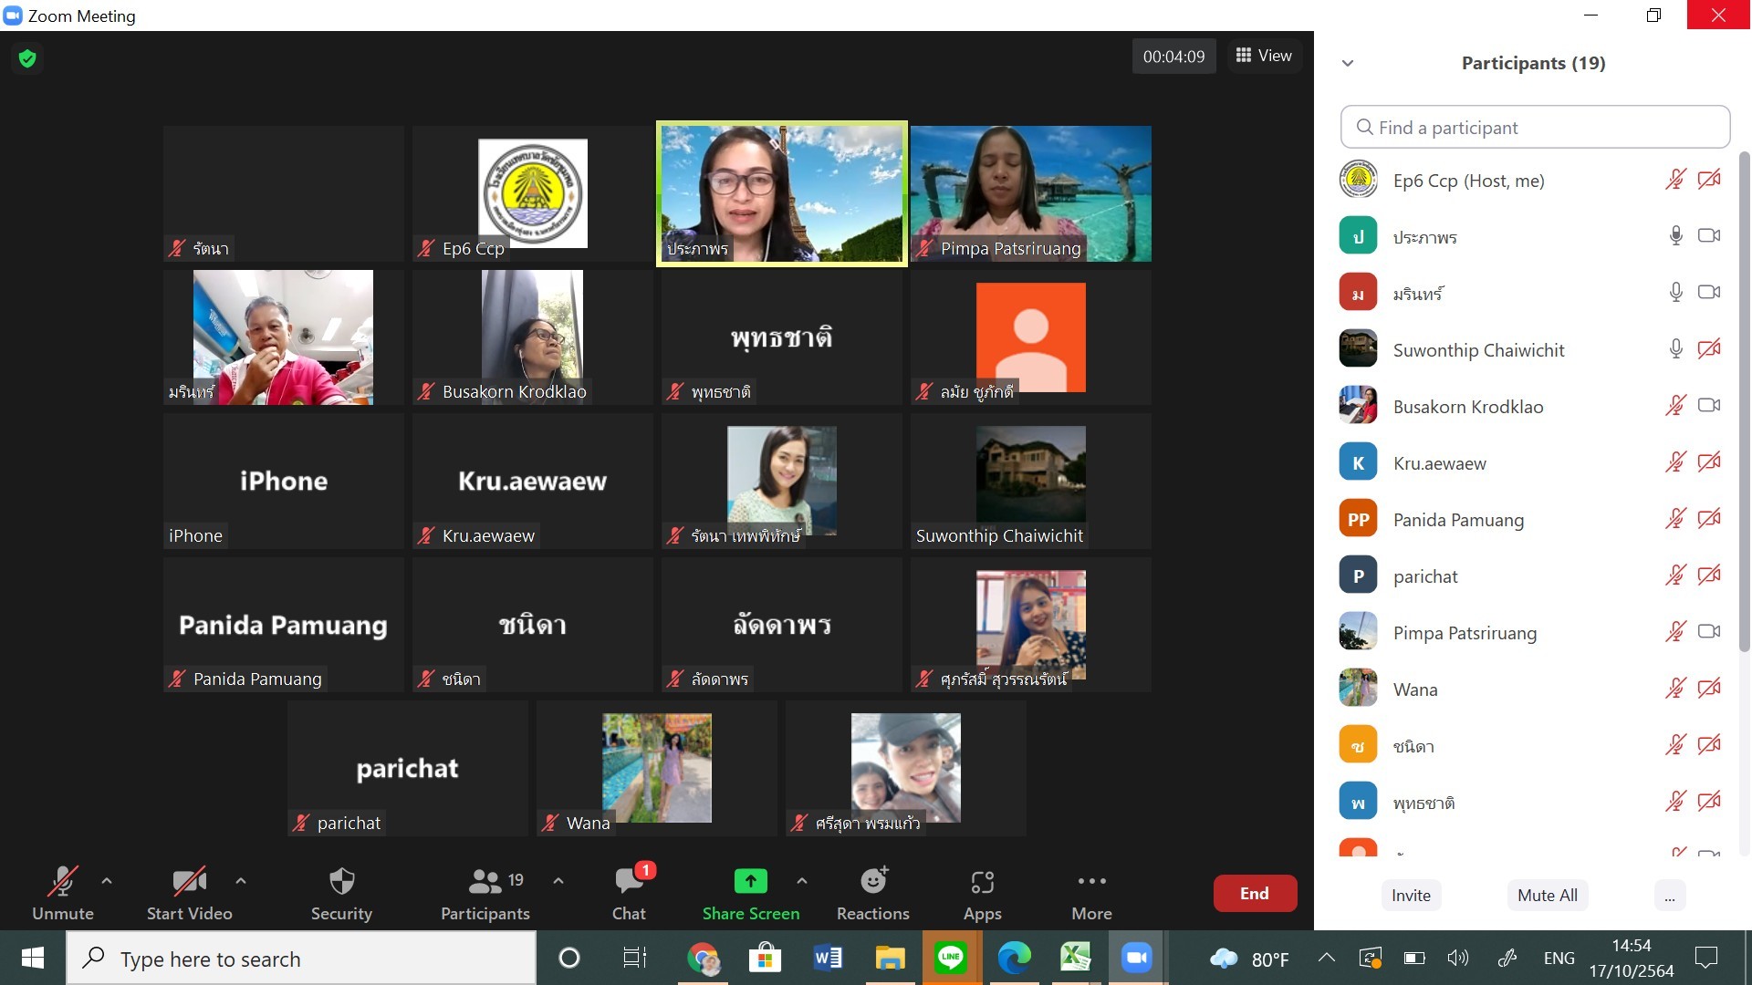
Task: Expand video options arrow beside Start Video
Action: (241, 881)
